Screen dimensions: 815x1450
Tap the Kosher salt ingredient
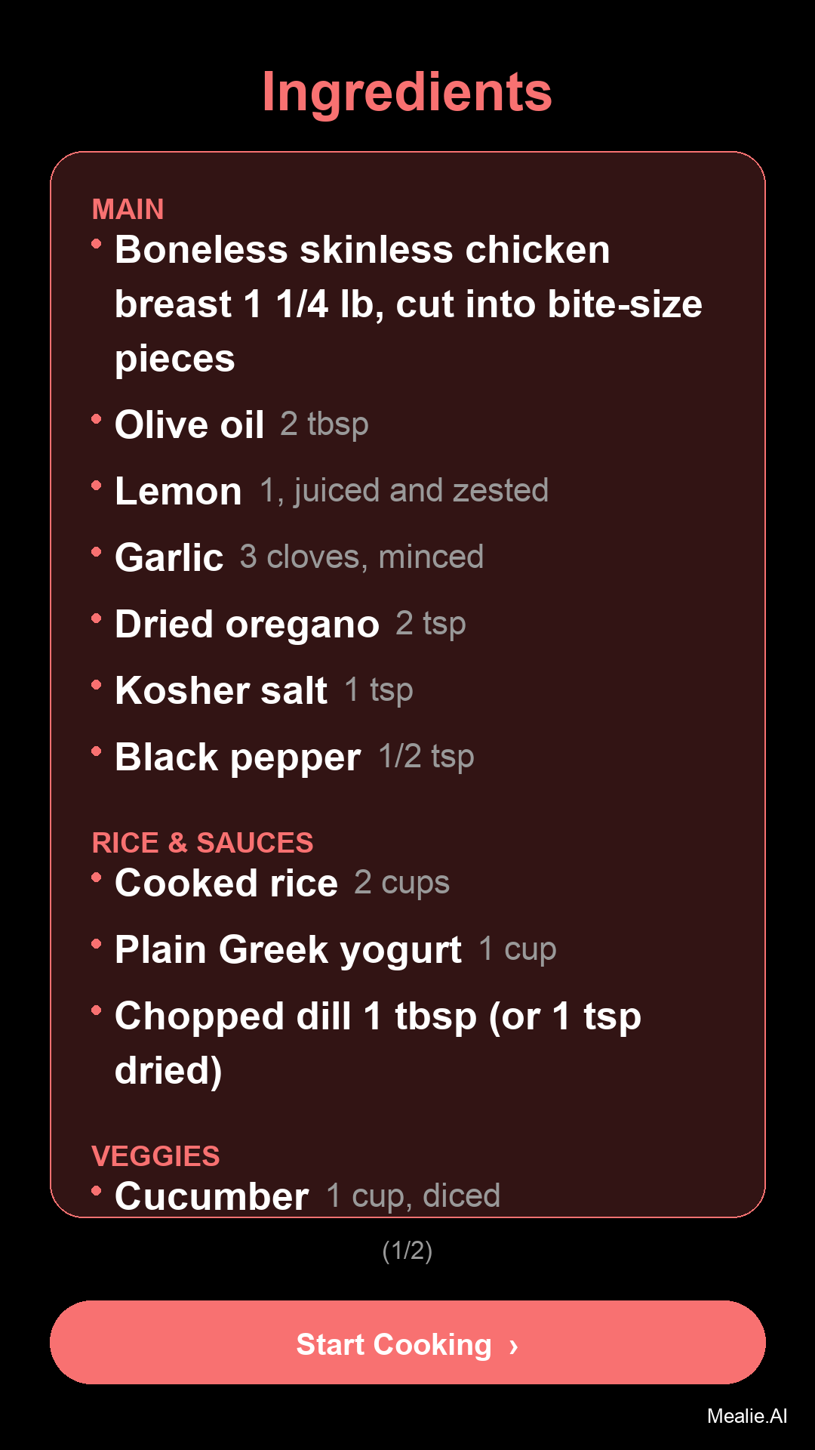(x=263, y=690)
